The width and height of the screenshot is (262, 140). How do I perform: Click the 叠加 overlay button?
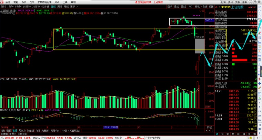tap(177, 7)
